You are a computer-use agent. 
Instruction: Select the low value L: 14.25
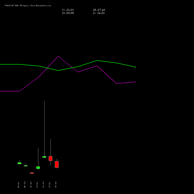(99, 13)
